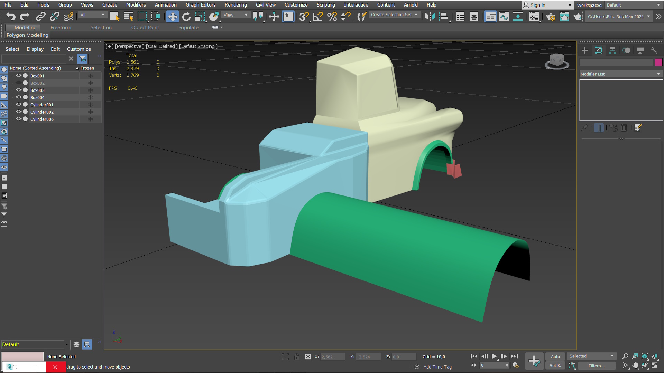Activate the Select and Move tool
This screenshot has height=373, width=664.
click(172, 16)
